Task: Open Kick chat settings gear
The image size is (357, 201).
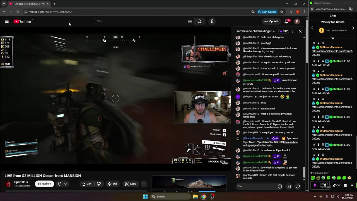Action: pos(352,185)
